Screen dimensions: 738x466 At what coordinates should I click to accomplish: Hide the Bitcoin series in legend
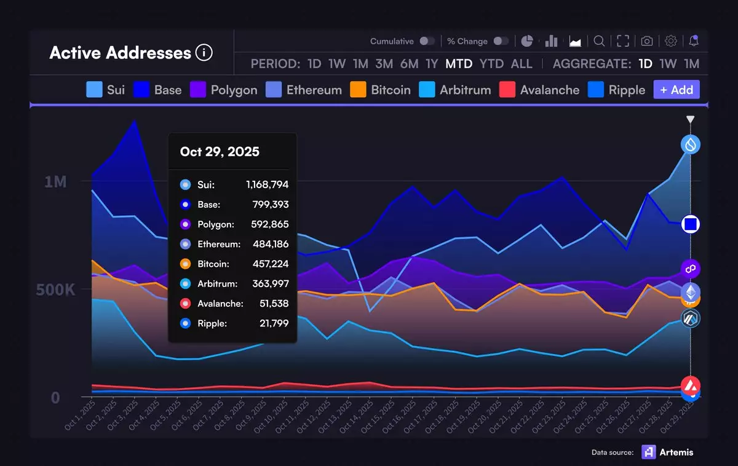point(381,90)
